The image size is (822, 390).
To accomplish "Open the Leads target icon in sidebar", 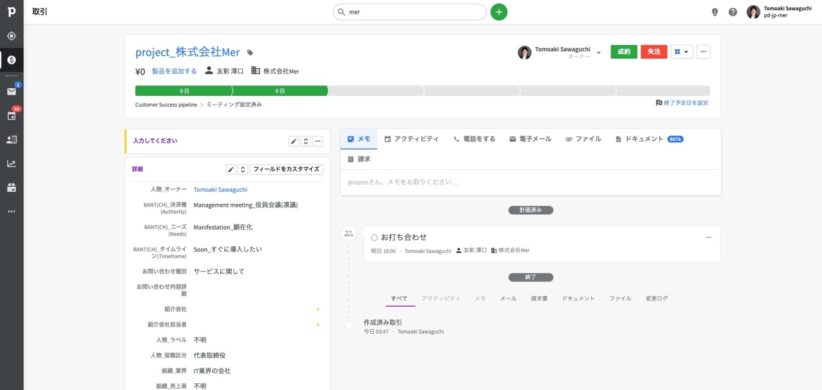I will click(12, 36).
